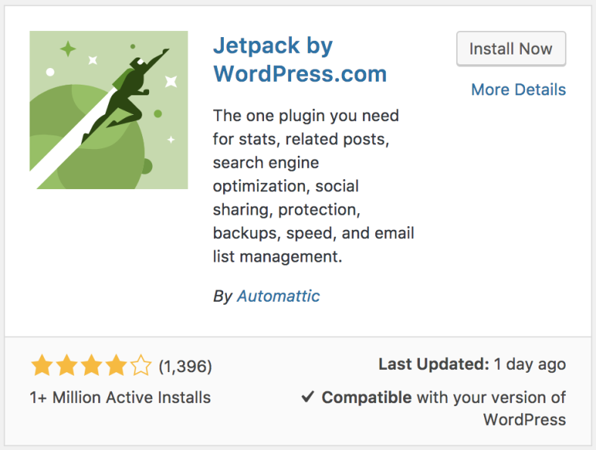Click the Install Now button
The height and width of the screenshot is (450, 596).
click(x=511, y=48)
